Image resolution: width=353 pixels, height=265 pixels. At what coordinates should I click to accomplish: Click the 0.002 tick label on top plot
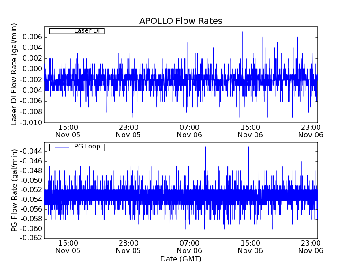[x=32, y=58]
